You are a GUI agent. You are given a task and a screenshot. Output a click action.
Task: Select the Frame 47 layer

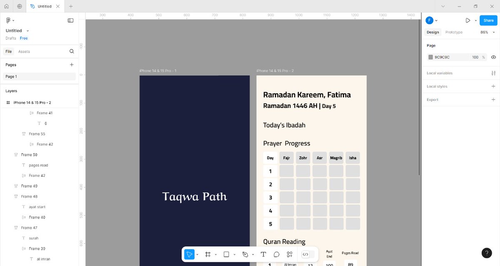point(29,228)
